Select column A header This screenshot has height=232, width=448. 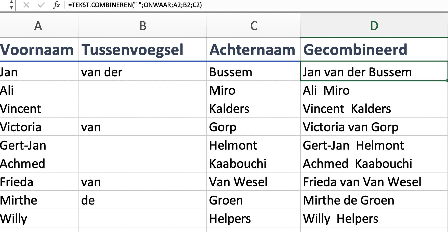point(38,26)
